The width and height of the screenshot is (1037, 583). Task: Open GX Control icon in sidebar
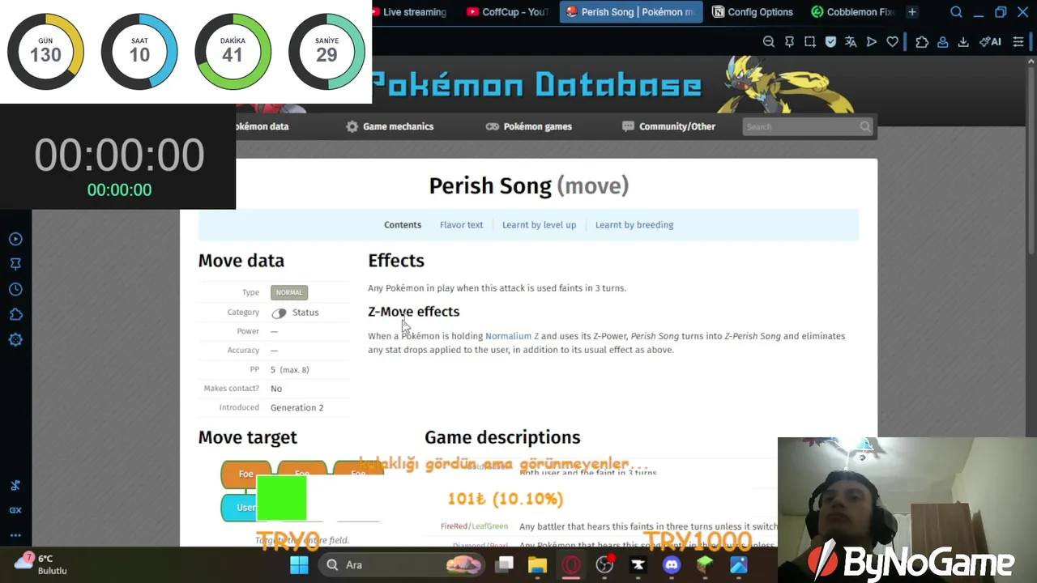(15, 510)
